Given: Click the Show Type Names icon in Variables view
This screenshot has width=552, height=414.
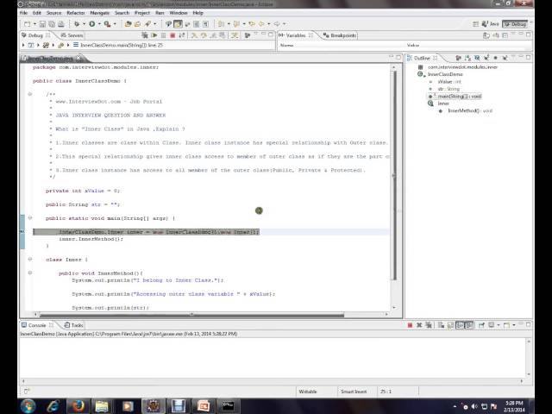Looking at the screenshot, I should [486, 35].
